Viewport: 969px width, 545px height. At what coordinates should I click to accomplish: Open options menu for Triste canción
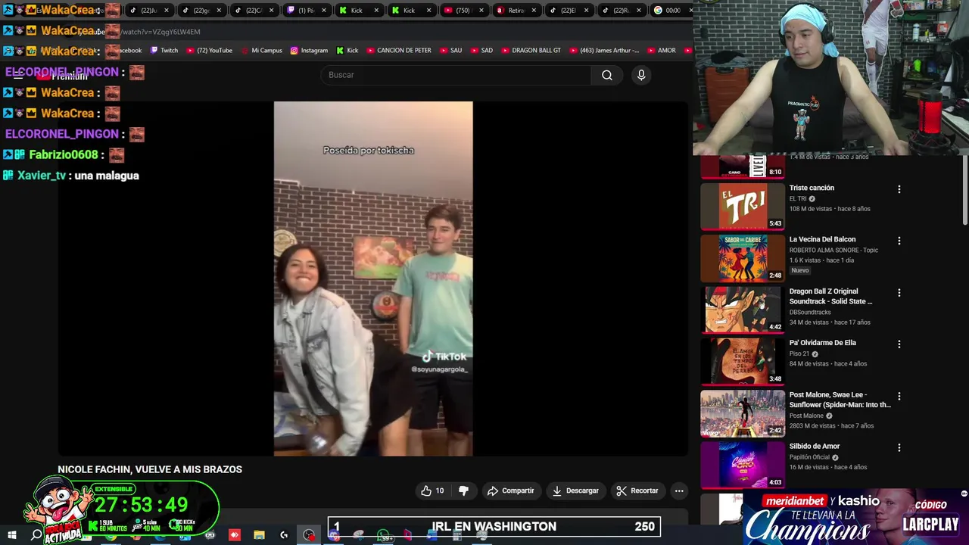click(x=899, y=189)
